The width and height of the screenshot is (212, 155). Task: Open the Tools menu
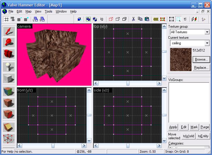click(x=49, y=11)
